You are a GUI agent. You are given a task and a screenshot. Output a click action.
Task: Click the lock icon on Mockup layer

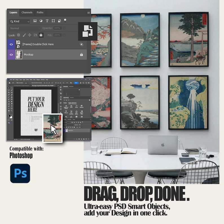coord(82,54)
